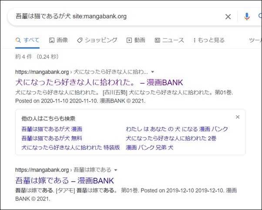
Task: Switch to the ショッピング shopping tab
Action: (97, 40)
